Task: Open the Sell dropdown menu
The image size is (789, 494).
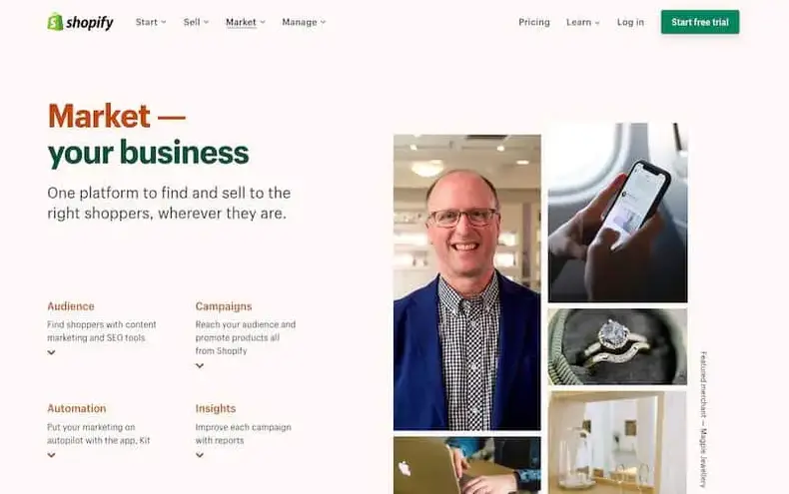Action: pos(196,22)
